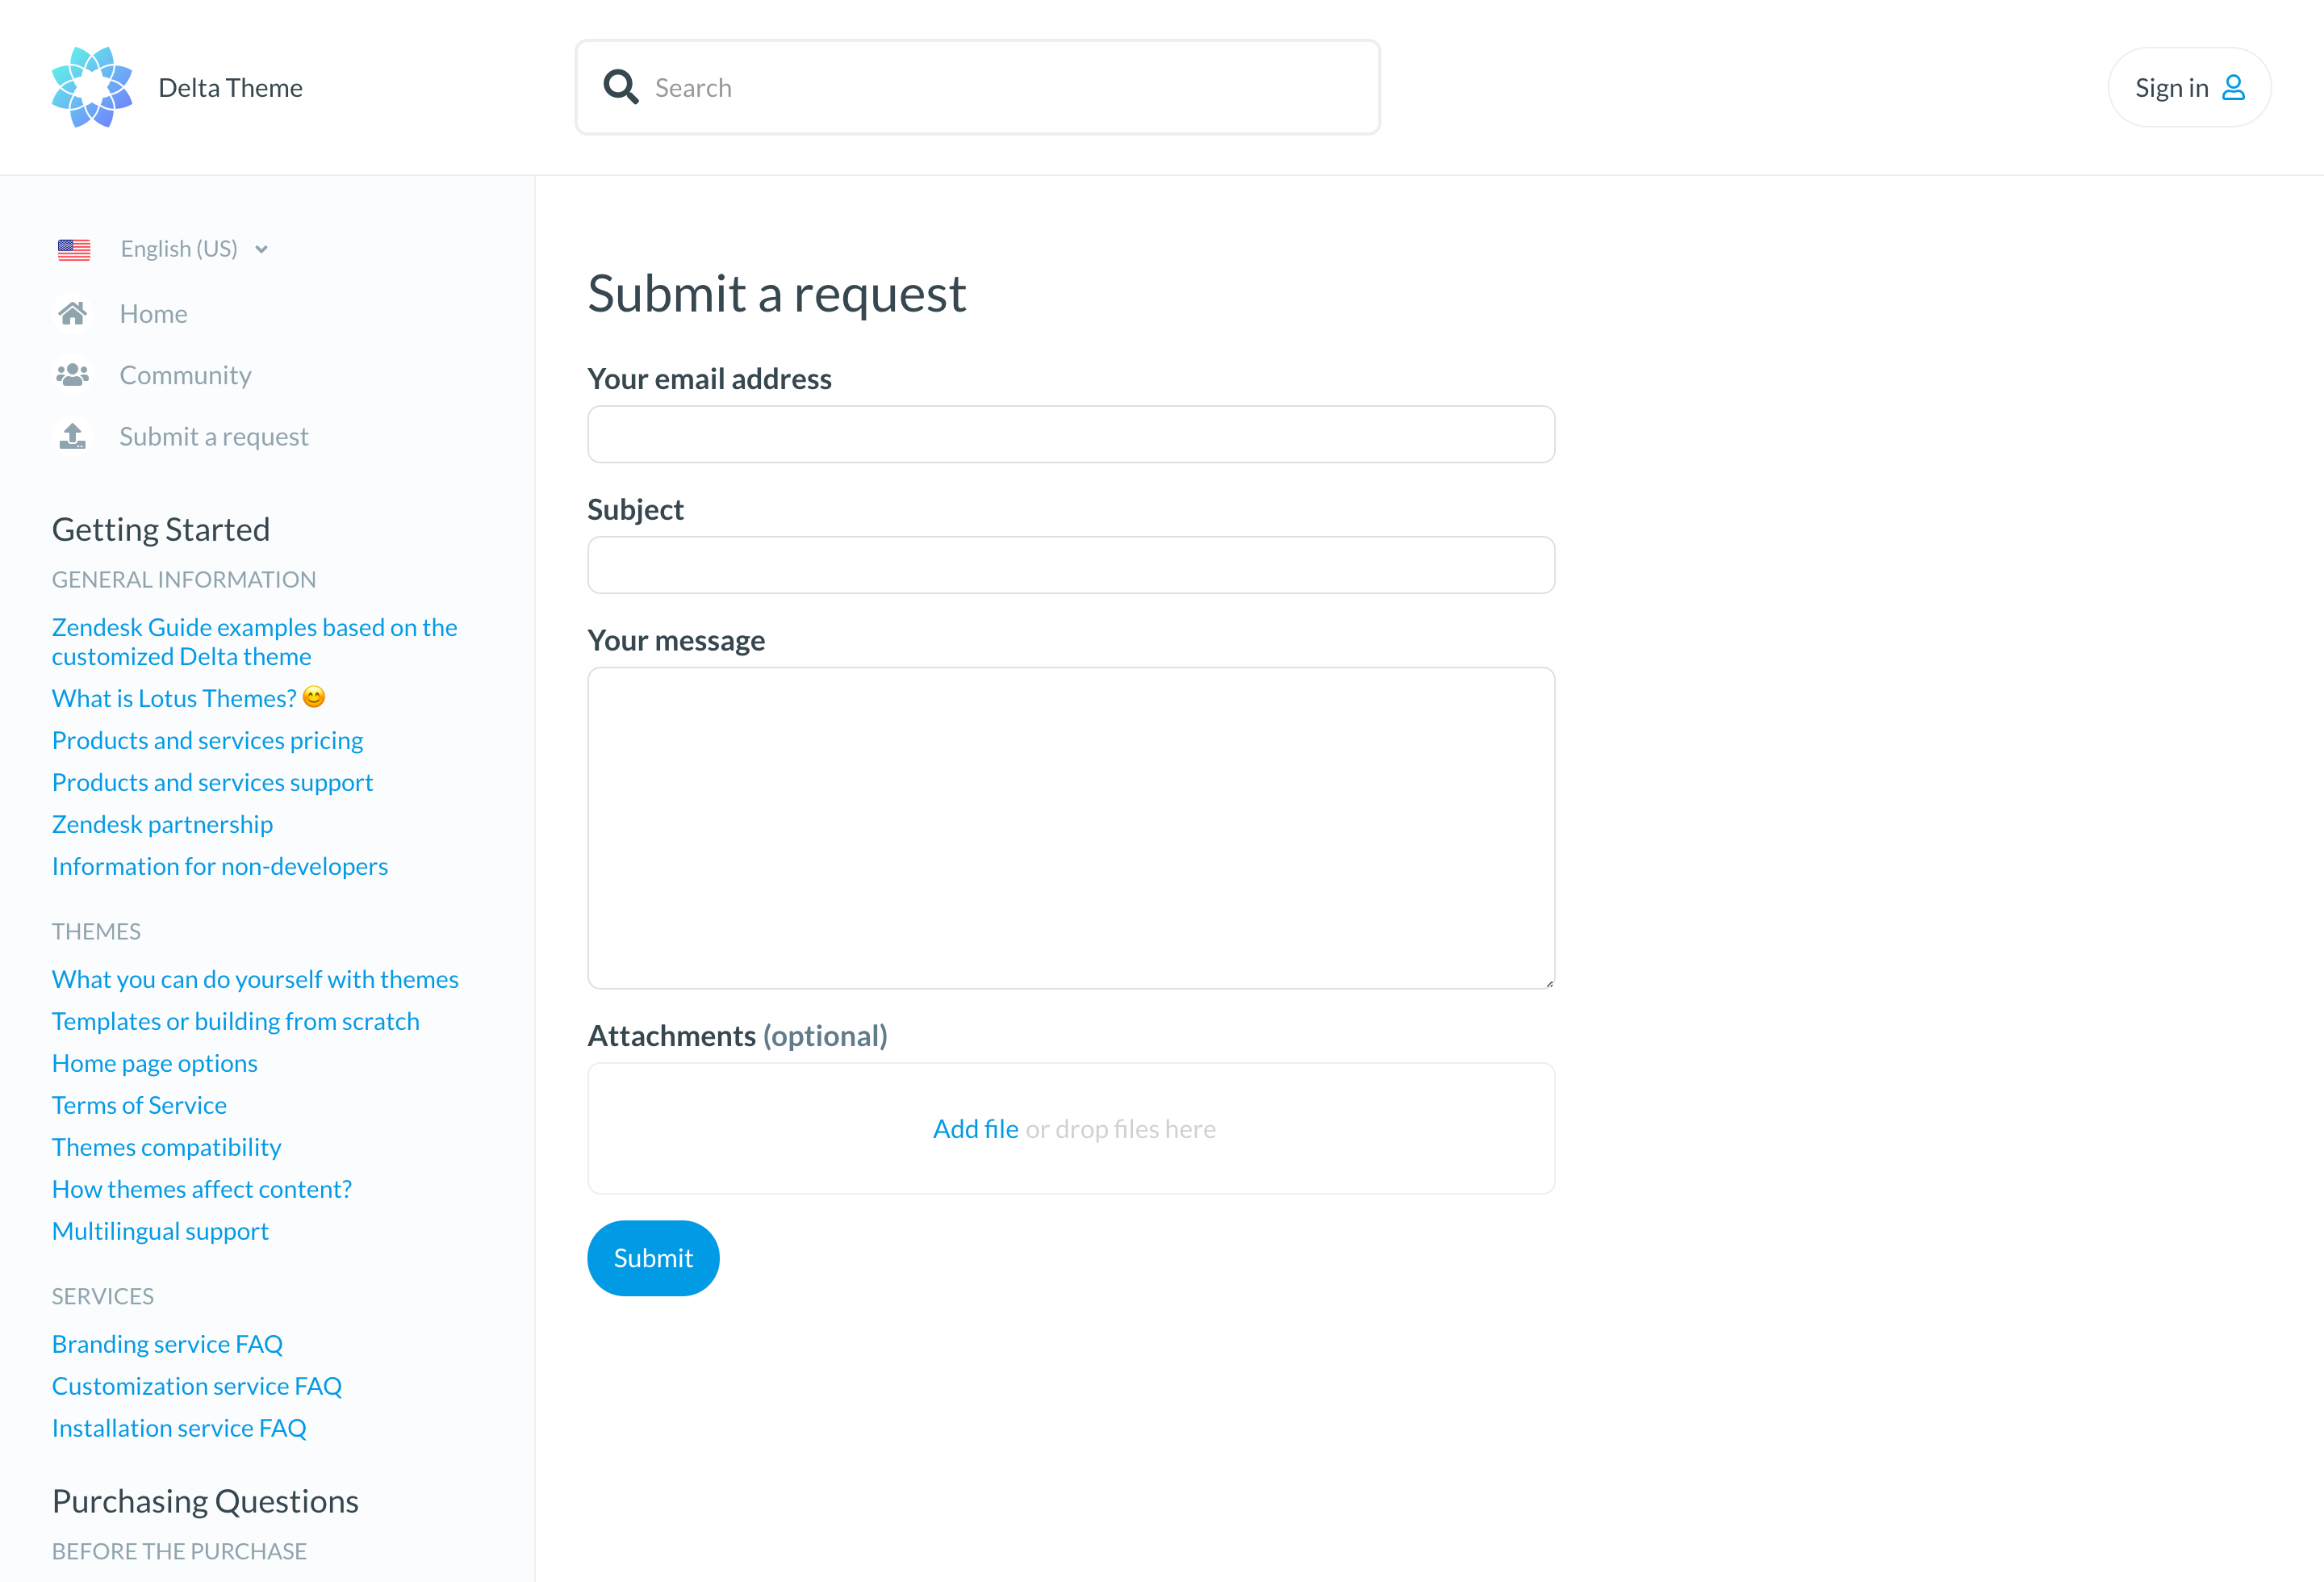This screenshot has height=1582, width=2324.
Task: Open the Multilingual support article link
Action: pos(160,1231)
